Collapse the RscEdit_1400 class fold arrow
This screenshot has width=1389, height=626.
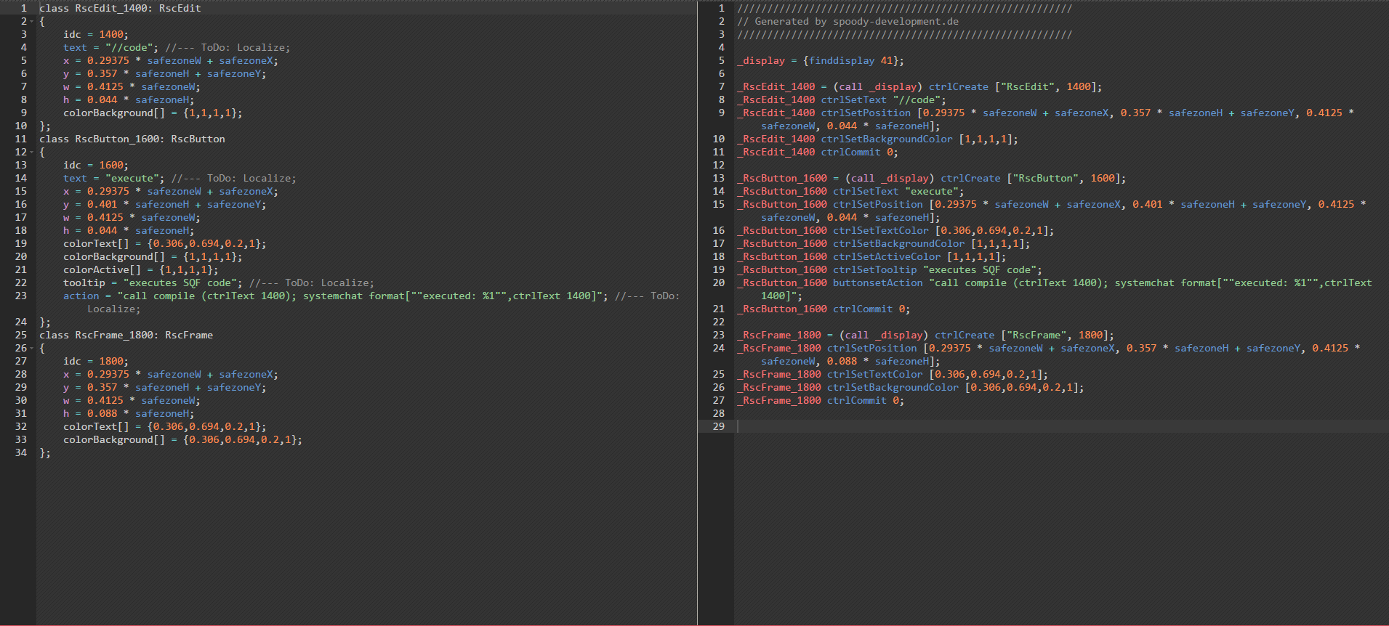point(32,22)
